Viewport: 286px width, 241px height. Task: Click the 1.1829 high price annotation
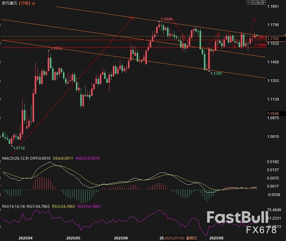click(166, 19)
